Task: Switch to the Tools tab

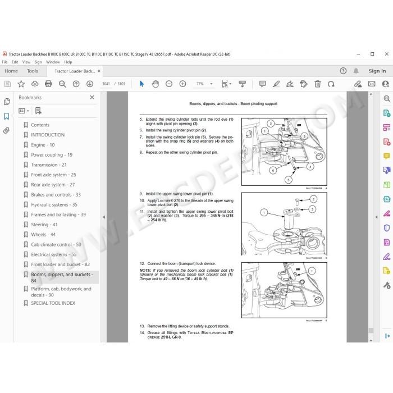Action: pyautogui.click(x=33, y=71)
